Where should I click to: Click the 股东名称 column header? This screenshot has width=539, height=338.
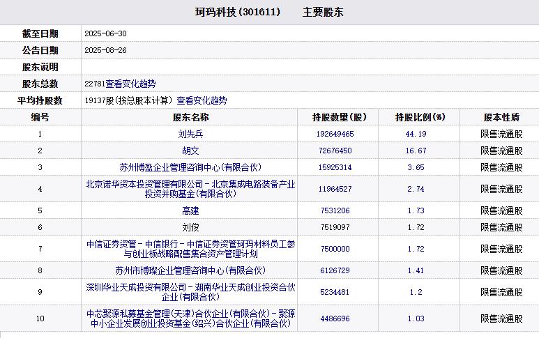click(x=190, y=117)
